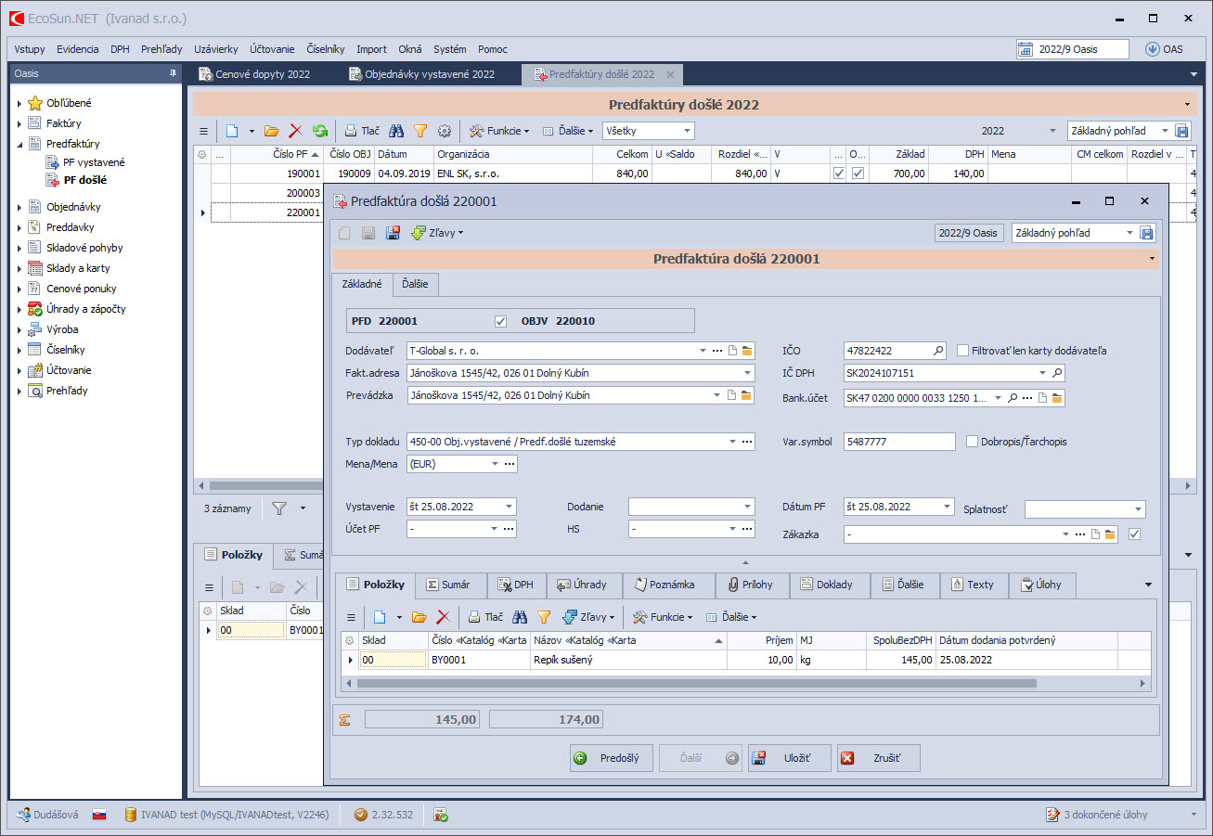Open folder icon next to Dodávateľ field
The height and width of the screenshot is (836, 1213).
pos(747,351)
